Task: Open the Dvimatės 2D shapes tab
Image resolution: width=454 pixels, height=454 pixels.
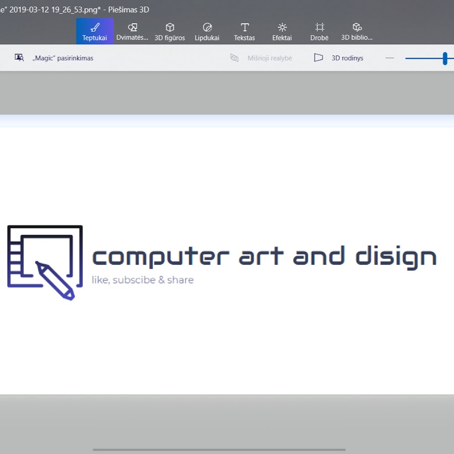Action: click(x=132, y=31)
